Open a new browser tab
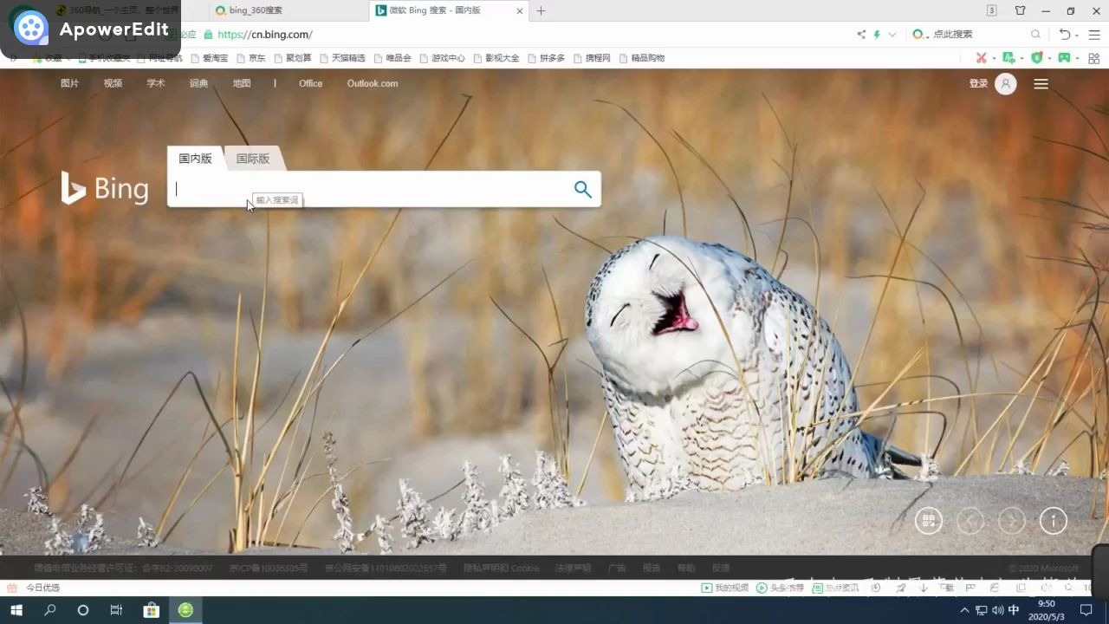1109x624 pixels. coord(542,11)
